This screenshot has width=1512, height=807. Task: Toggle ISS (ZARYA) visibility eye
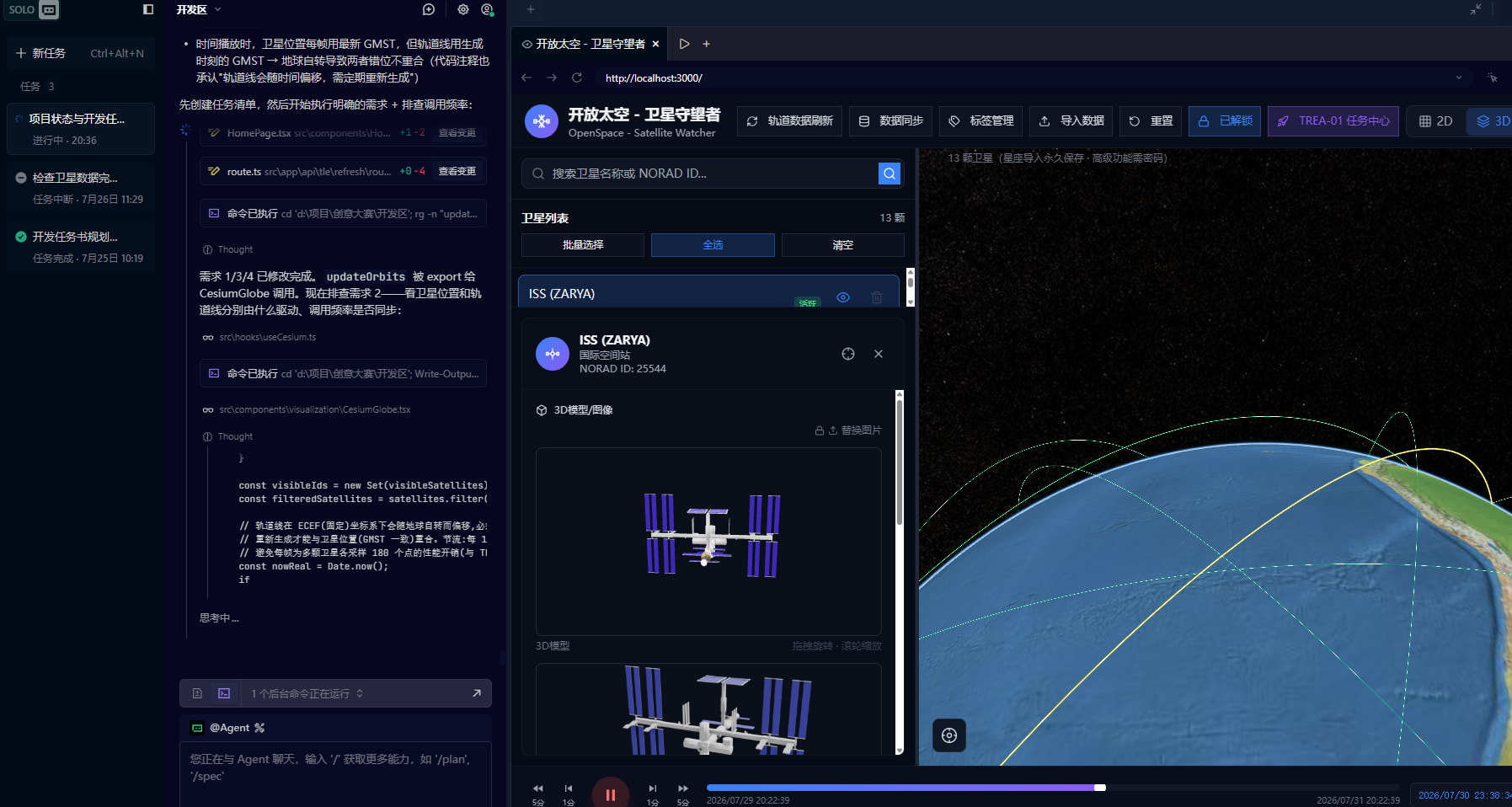(843, 297)
